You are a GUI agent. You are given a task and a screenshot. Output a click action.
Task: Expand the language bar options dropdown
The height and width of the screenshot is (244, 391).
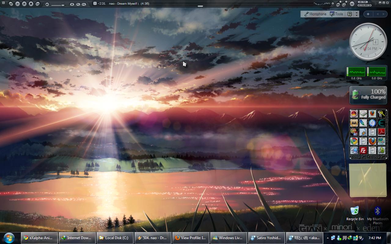356,14
